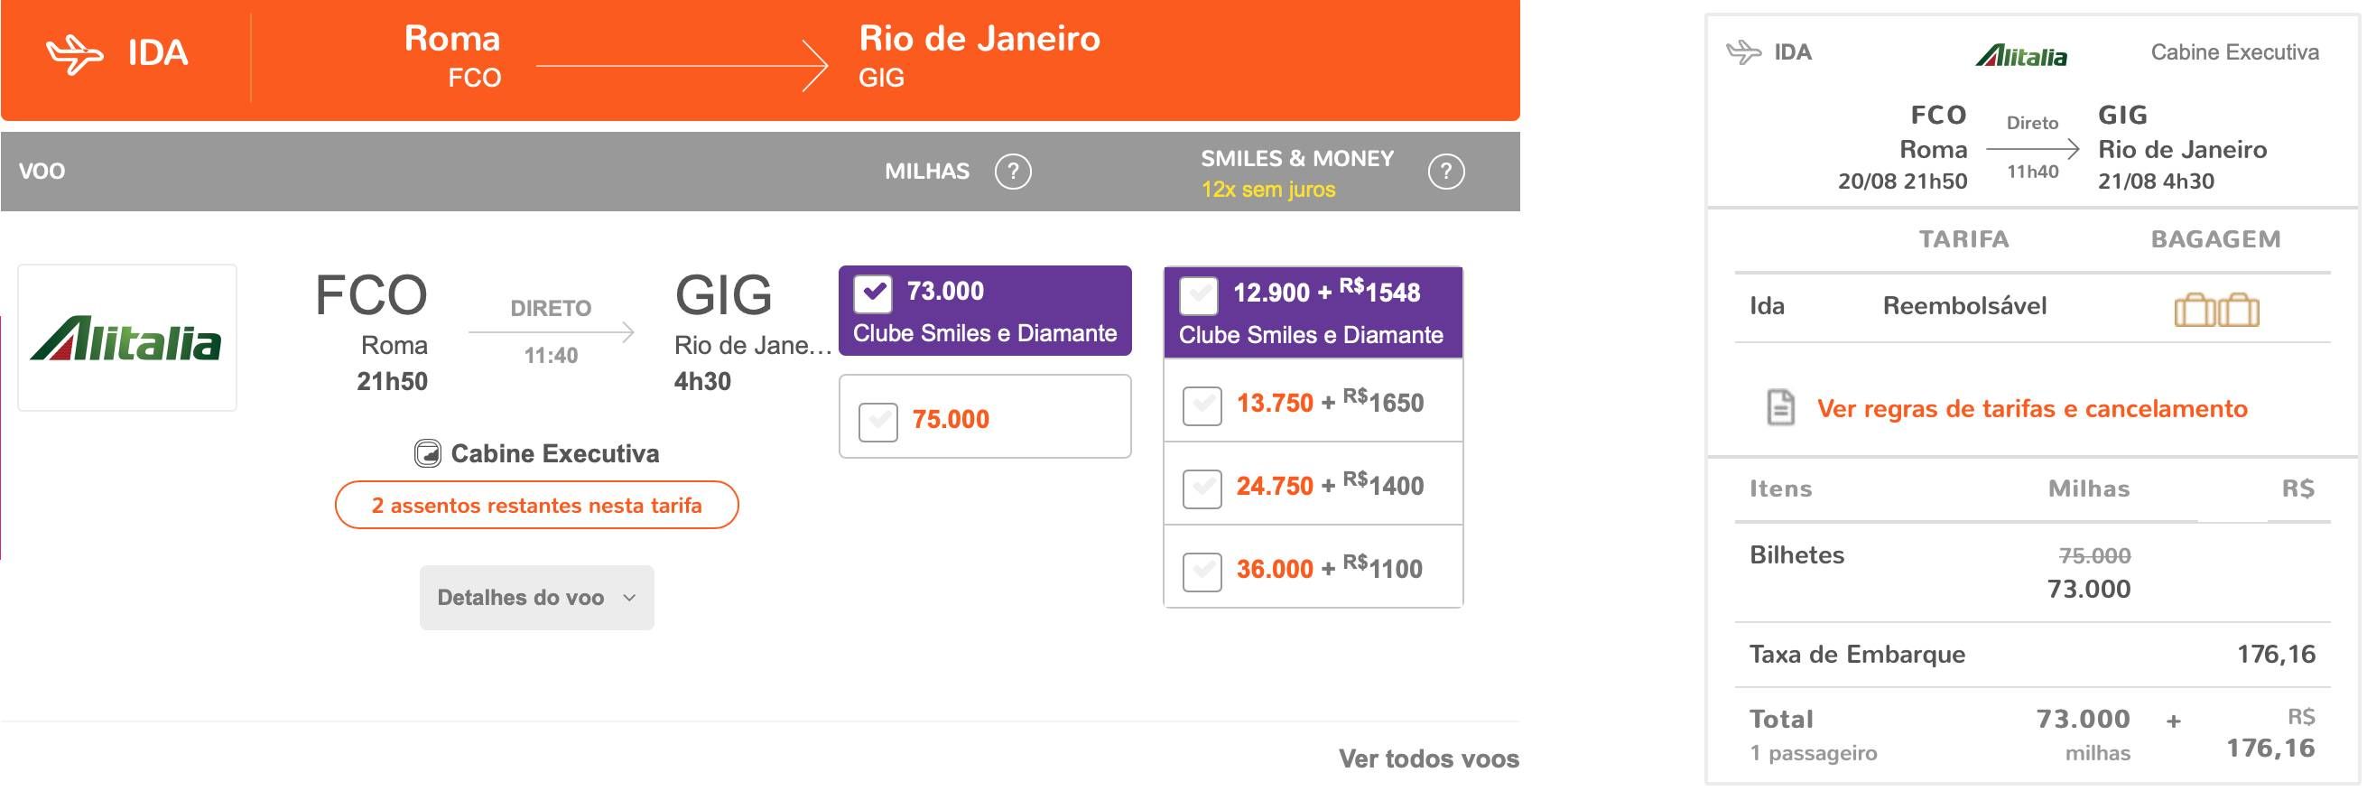Click the airplane IDA icon in orange header
The width and height of the screenshot is (2367, 791).
(x=74, y=53)
